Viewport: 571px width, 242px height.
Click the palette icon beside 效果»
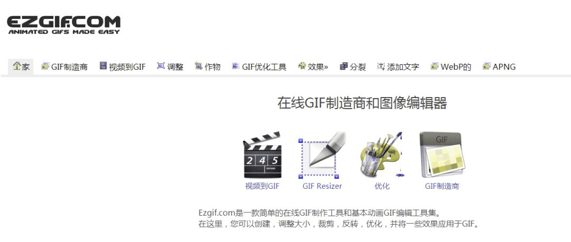tap(302, 66)
